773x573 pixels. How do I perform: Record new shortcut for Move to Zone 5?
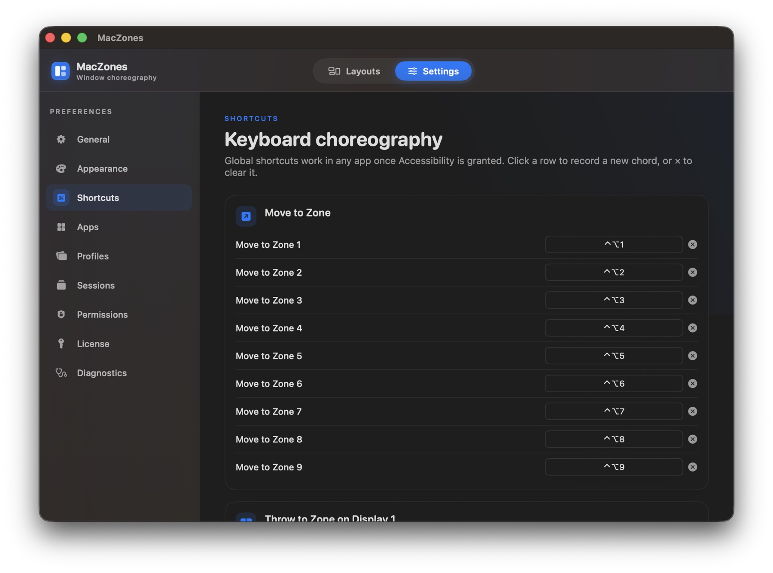click(614, 356)
